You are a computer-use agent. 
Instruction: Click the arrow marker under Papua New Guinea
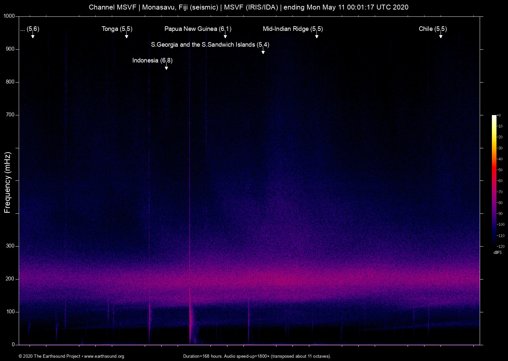coord(225,36)
